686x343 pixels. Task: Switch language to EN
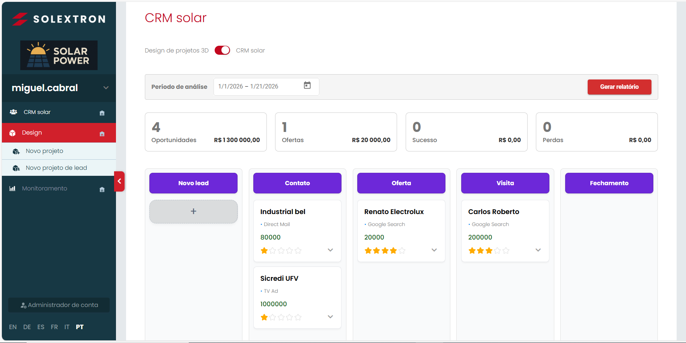point(13,327)
